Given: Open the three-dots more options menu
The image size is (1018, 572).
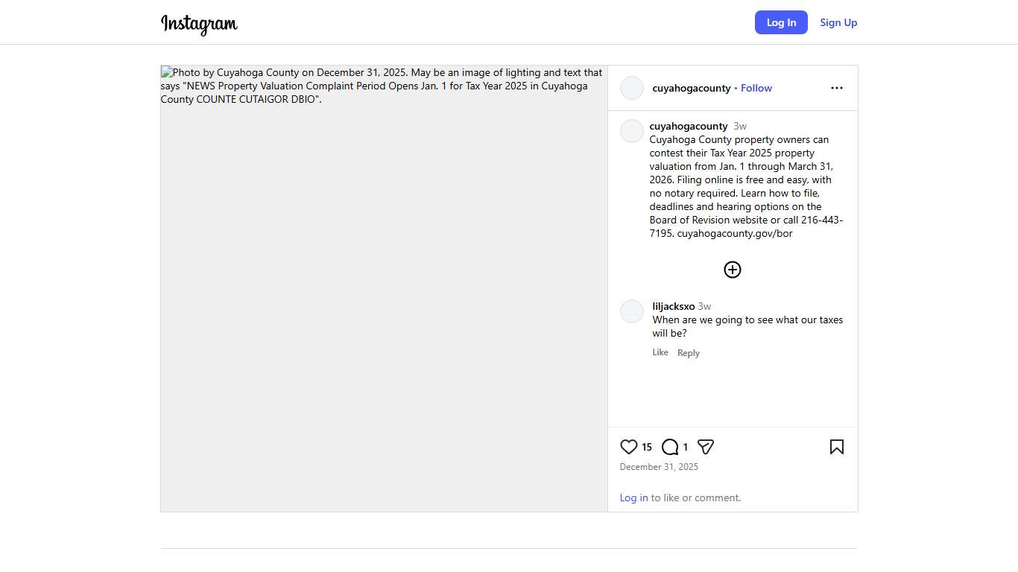Looking at the screenshot, I should coord(837,88).
